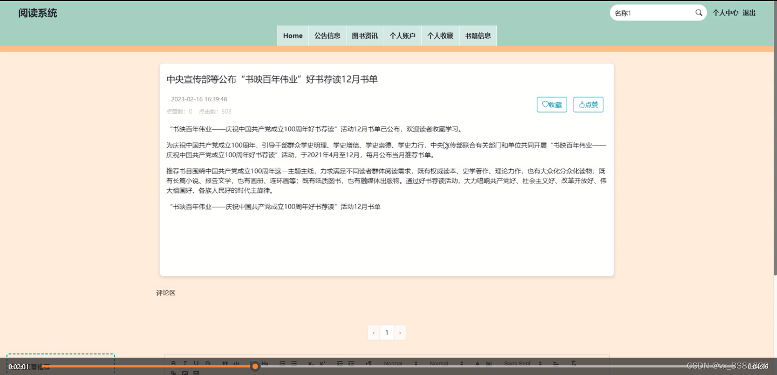Clear text formatting in editor
Image resolution: width=777 pixels, height=375 pixels.
tap(574, 364)
